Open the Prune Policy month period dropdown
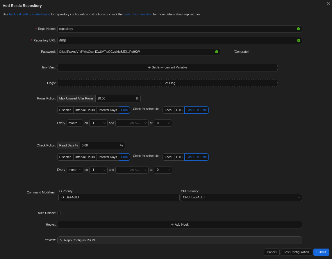 [75, 123]
